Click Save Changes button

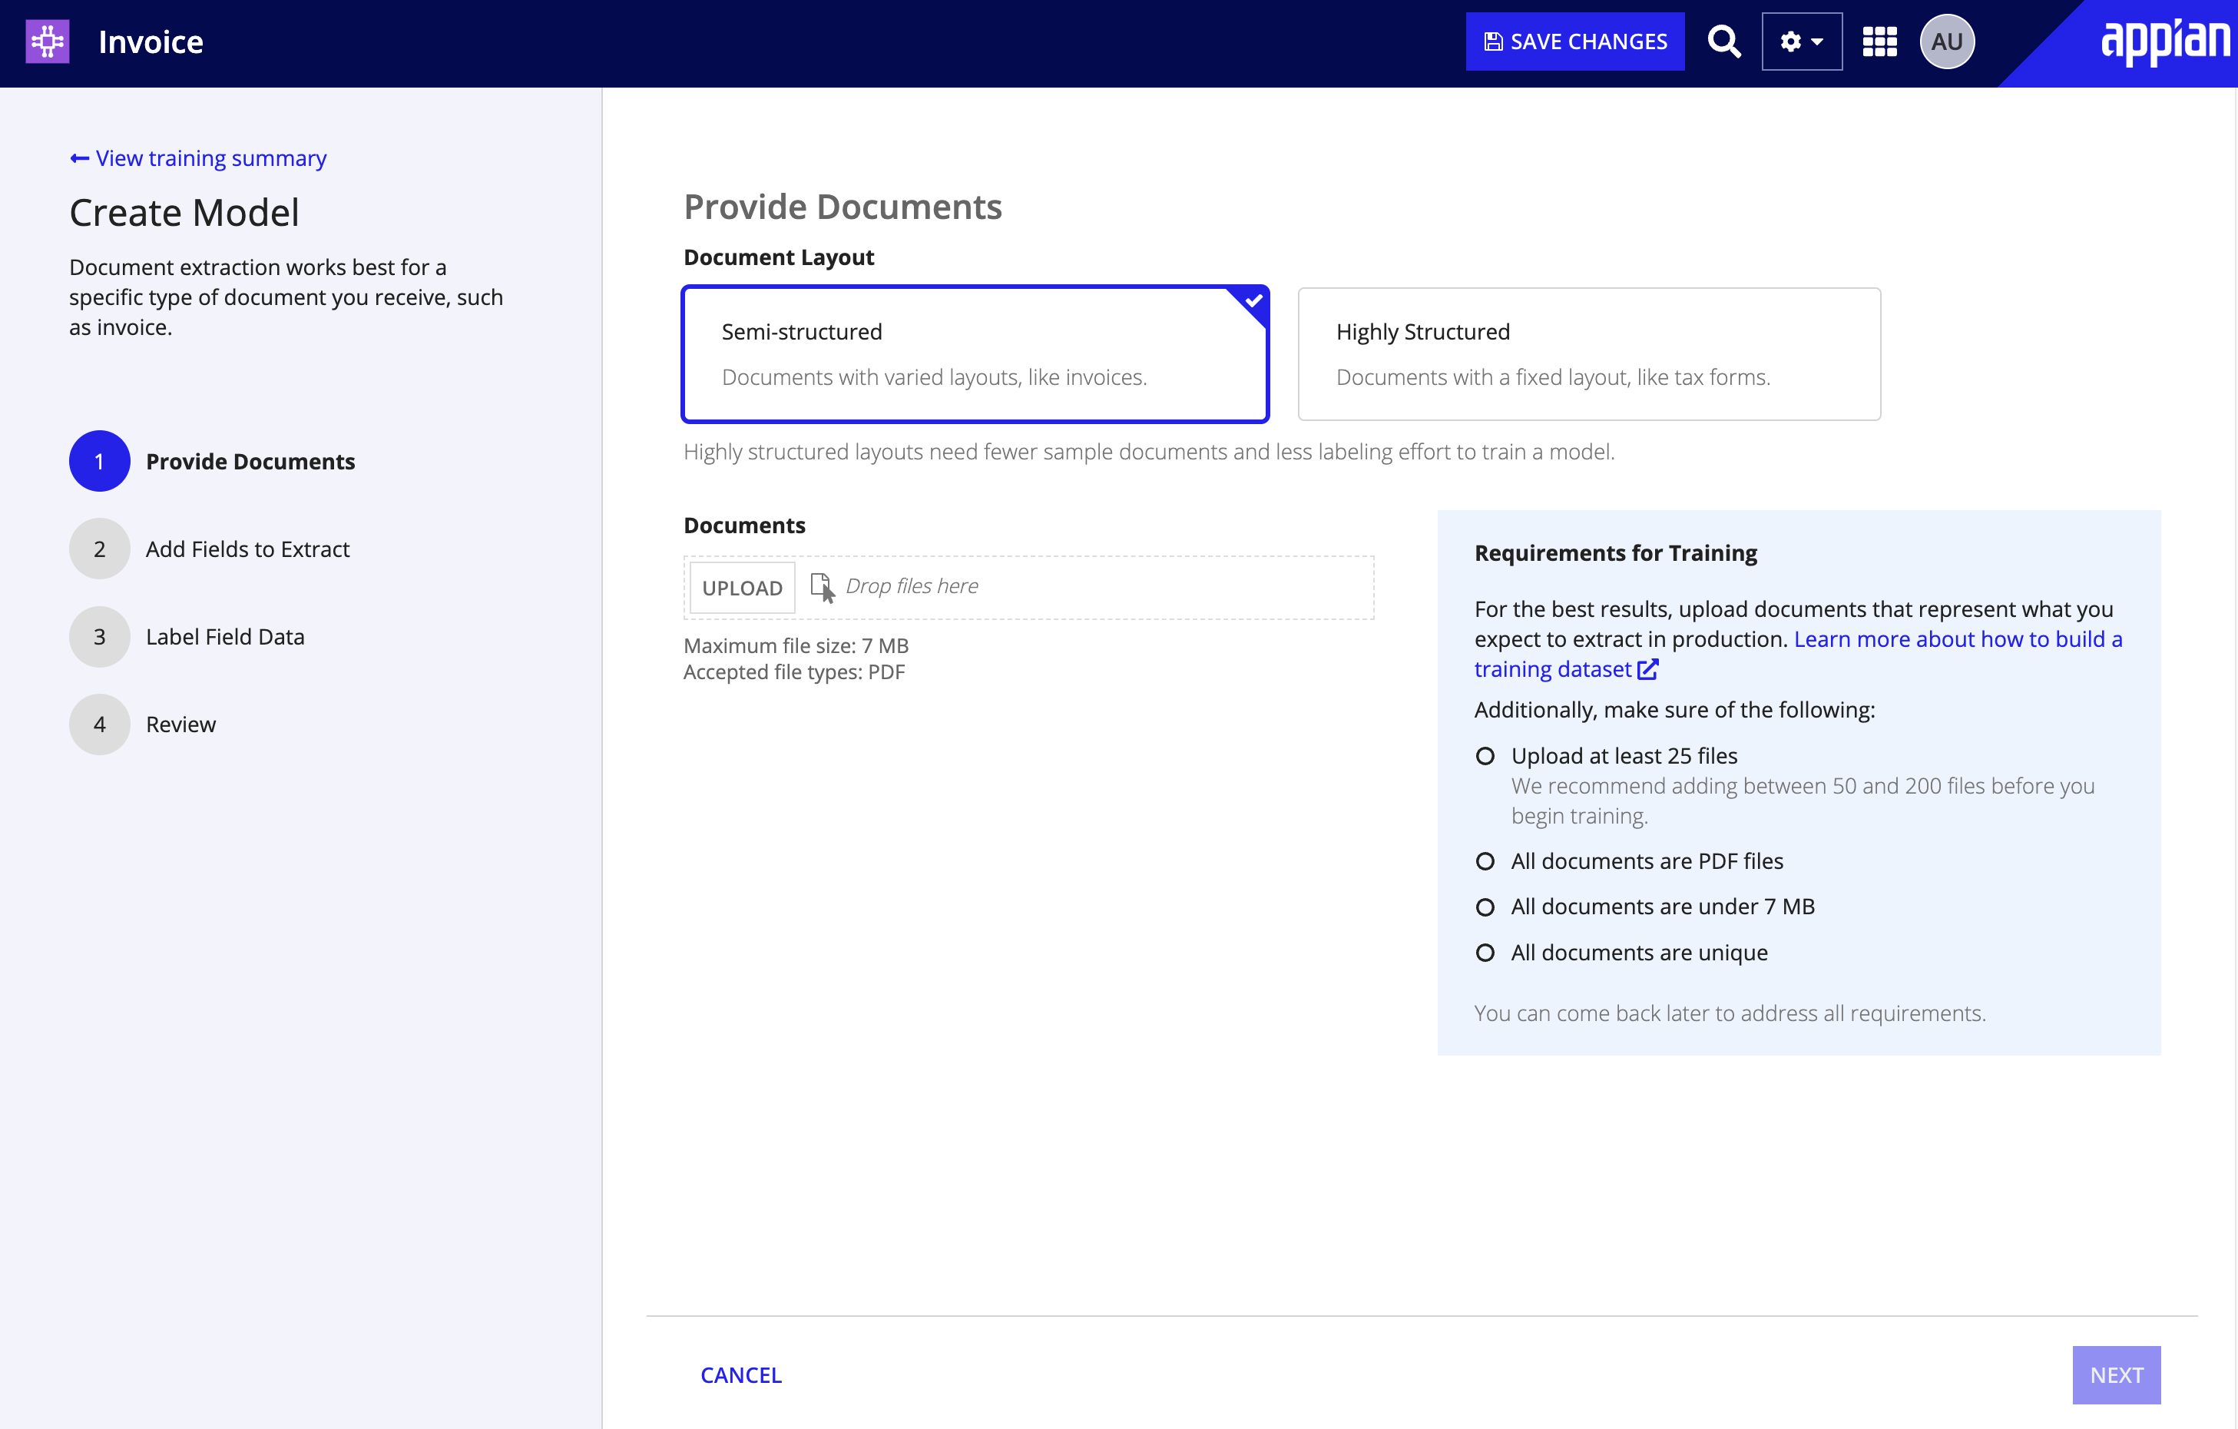1574,41
